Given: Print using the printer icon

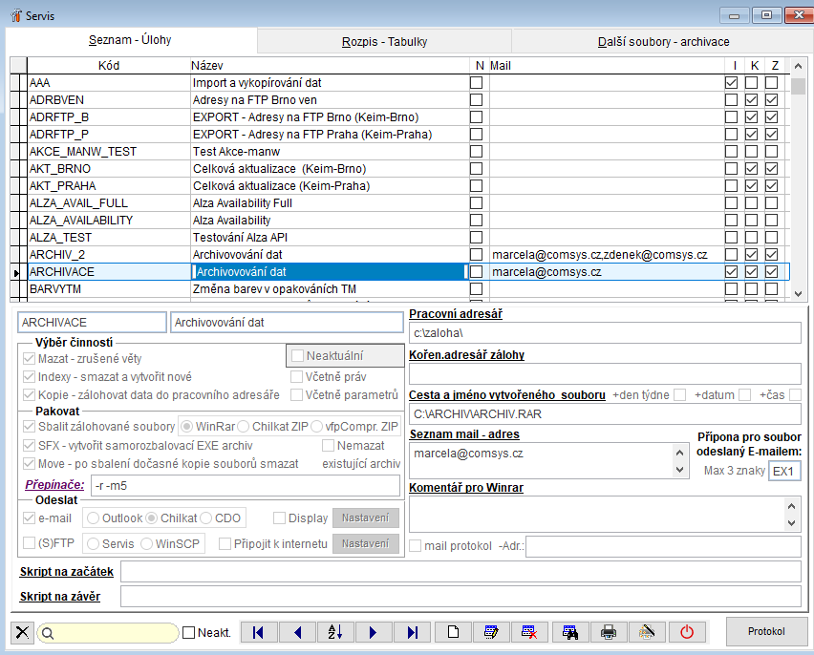Looking at the screenshot, I should pos(609,632).
